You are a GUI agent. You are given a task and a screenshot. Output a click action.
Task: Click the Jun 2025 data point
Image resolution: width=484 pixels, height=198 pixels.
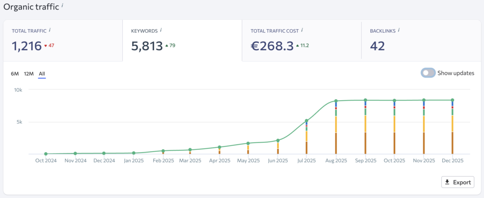[277, 140]
